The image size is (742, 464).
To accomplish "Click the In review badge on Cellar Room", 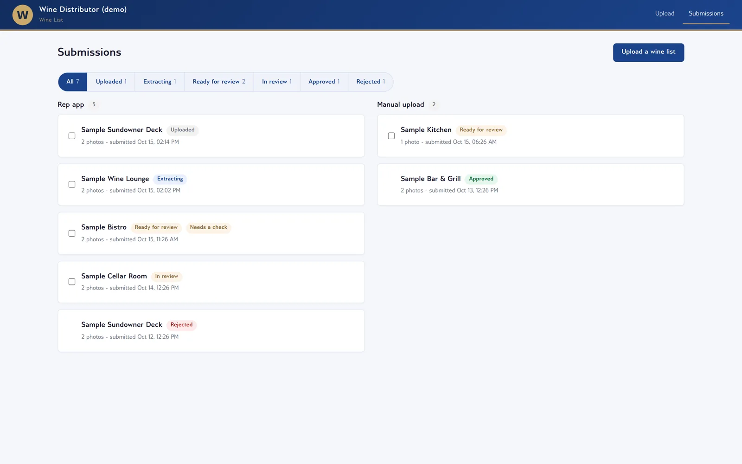I will pos(166,276).
